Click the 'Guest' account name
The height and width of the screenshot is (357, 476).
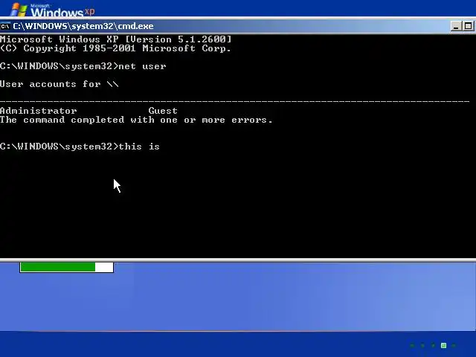[163, 111]
